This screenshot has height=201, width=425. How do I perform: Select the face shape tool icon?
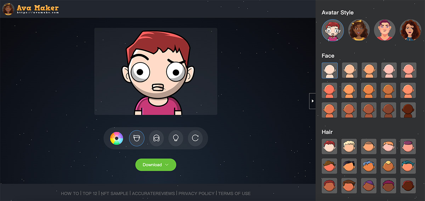tap(137, 138)
